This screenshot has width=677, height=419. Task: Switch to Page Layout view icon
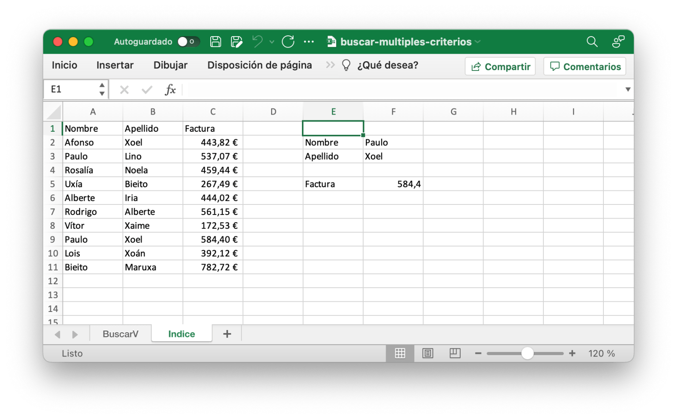coord(428,353)
